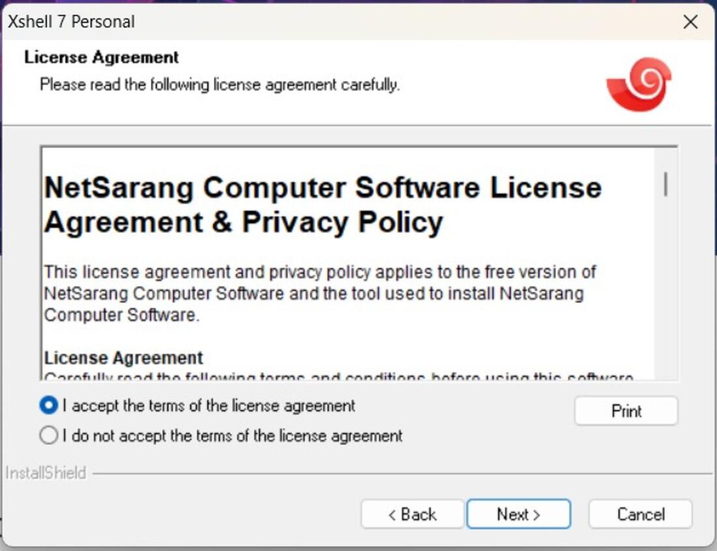Print the license agreement

626,411
